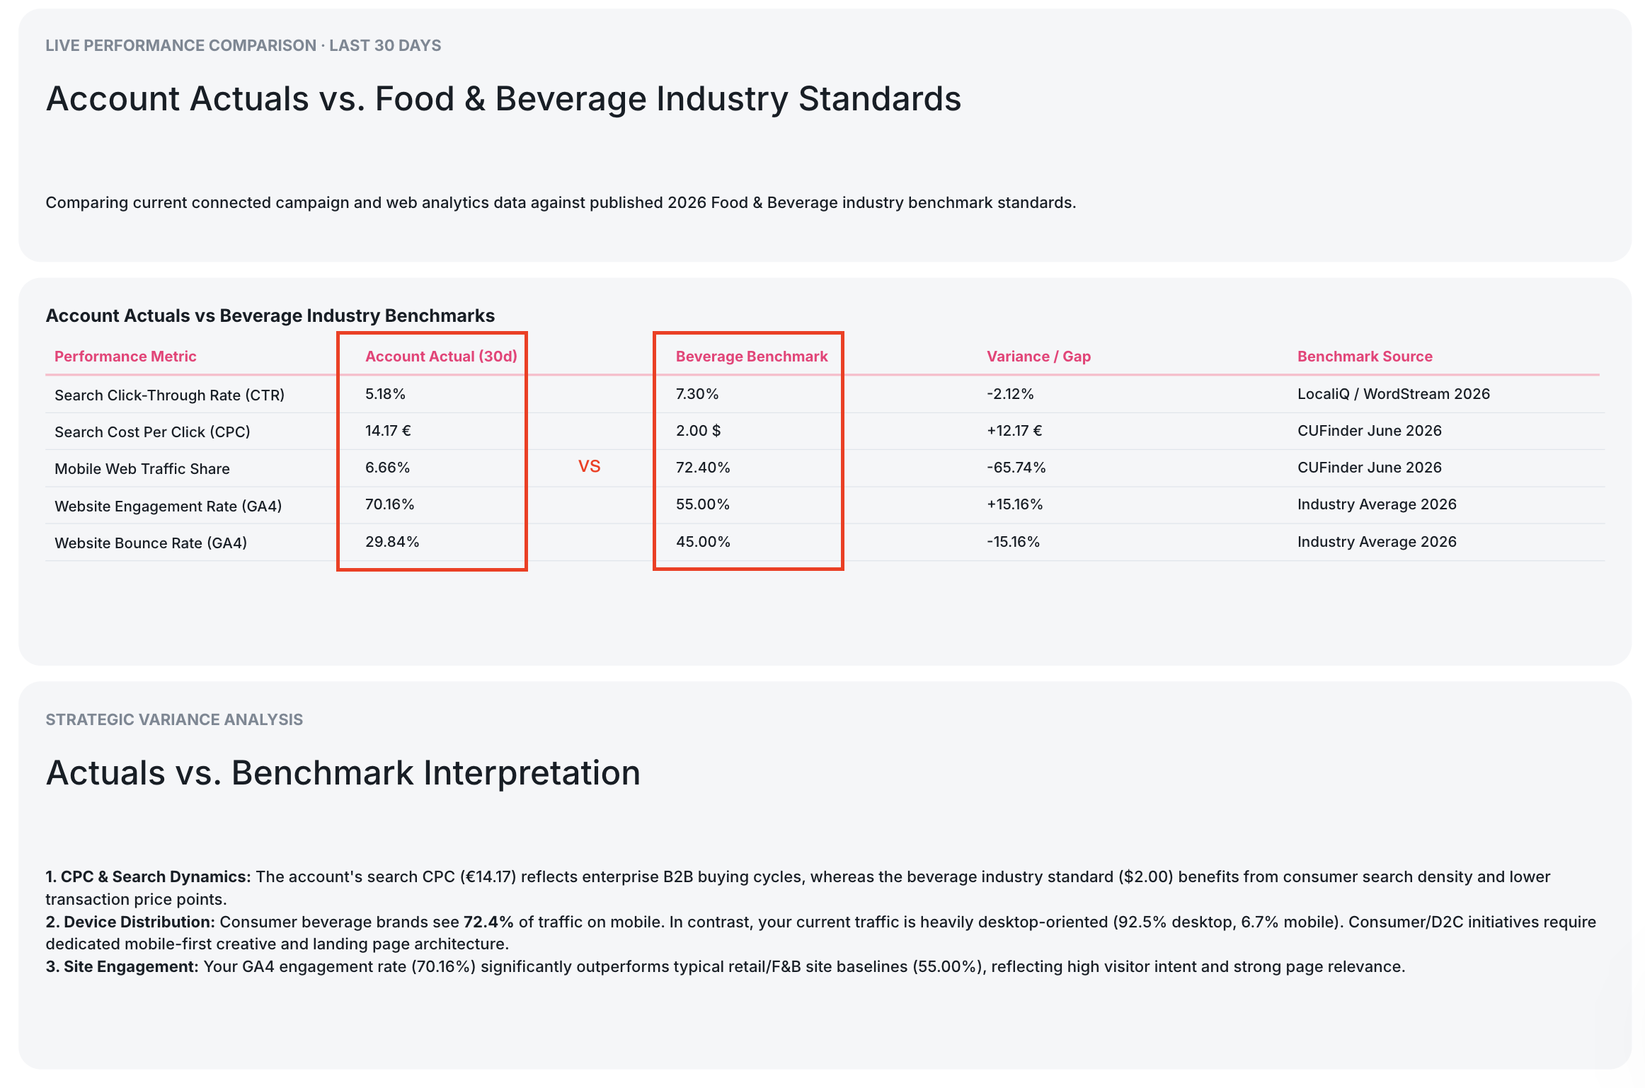Viewport: 1645px width, 1088px height.
Task: Click the -2.12% variance value
Action: 1010,394
